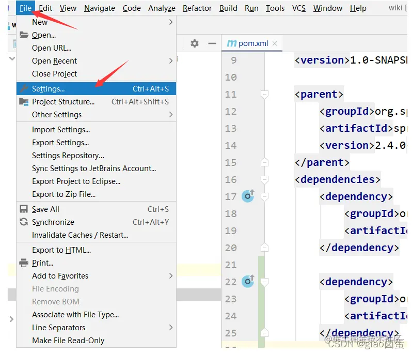Open Settings Repository...
The width and height of the screenshot is (412, 354).
click(x=96, y=155)
